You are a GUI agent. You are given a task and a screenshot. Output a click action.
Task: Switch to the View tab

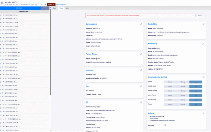(61, 8)
